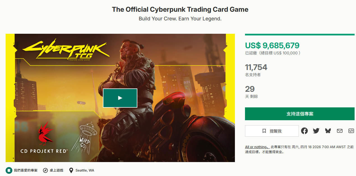Click the US$ 9,685,679 pledged amount
The image size is (356, 176).
[x=272, y=45]
